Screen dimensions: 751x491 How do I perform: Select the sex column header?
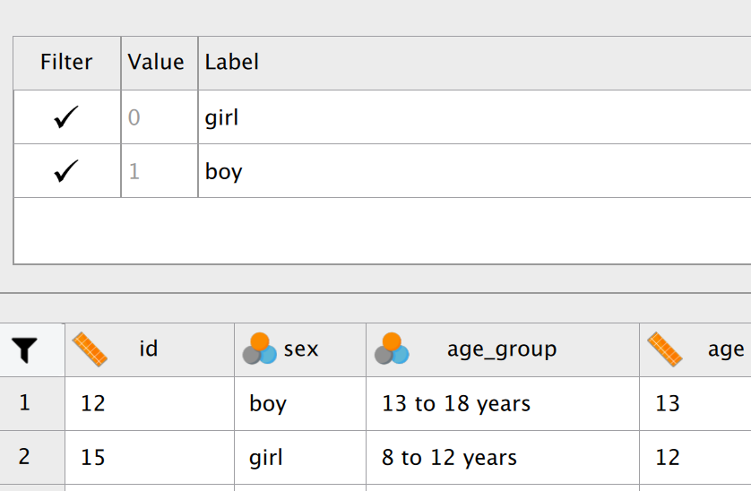300,349
